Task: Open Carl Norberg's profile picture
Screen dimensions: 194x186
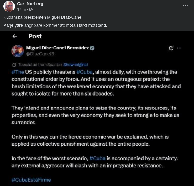Action: (x=9, y=6)
